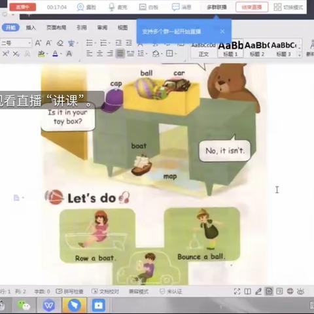Clear formatting with the eraser icon

point(60,43)
